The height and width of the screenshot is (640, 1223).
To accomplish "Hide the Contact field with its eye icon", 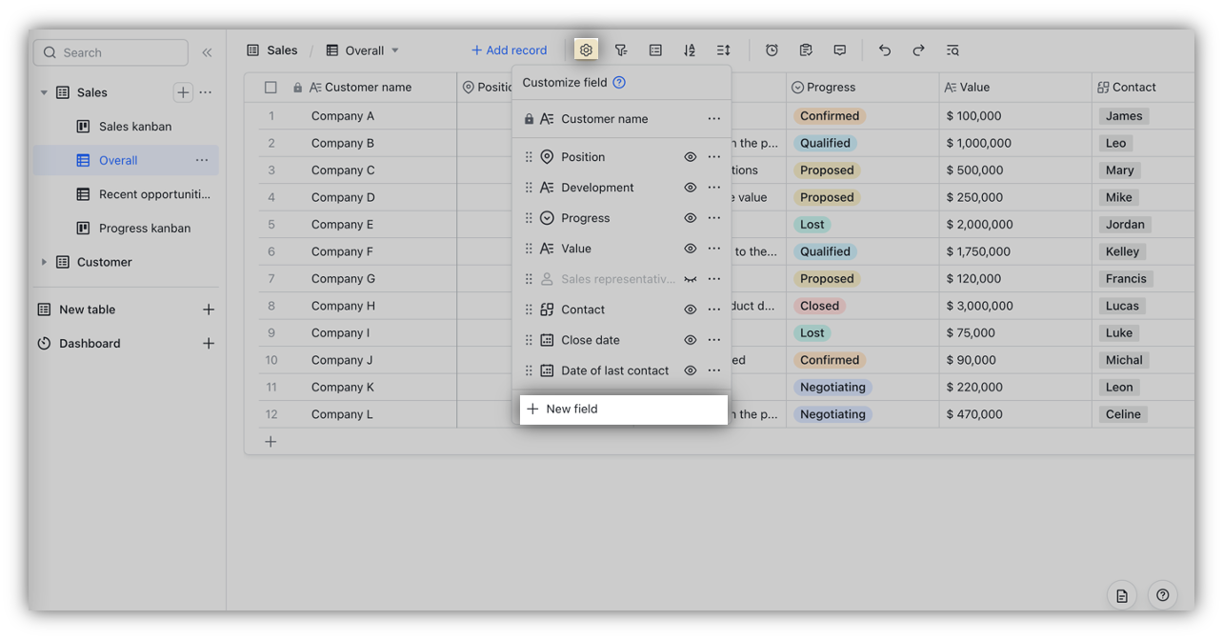I will pos(691,310).
